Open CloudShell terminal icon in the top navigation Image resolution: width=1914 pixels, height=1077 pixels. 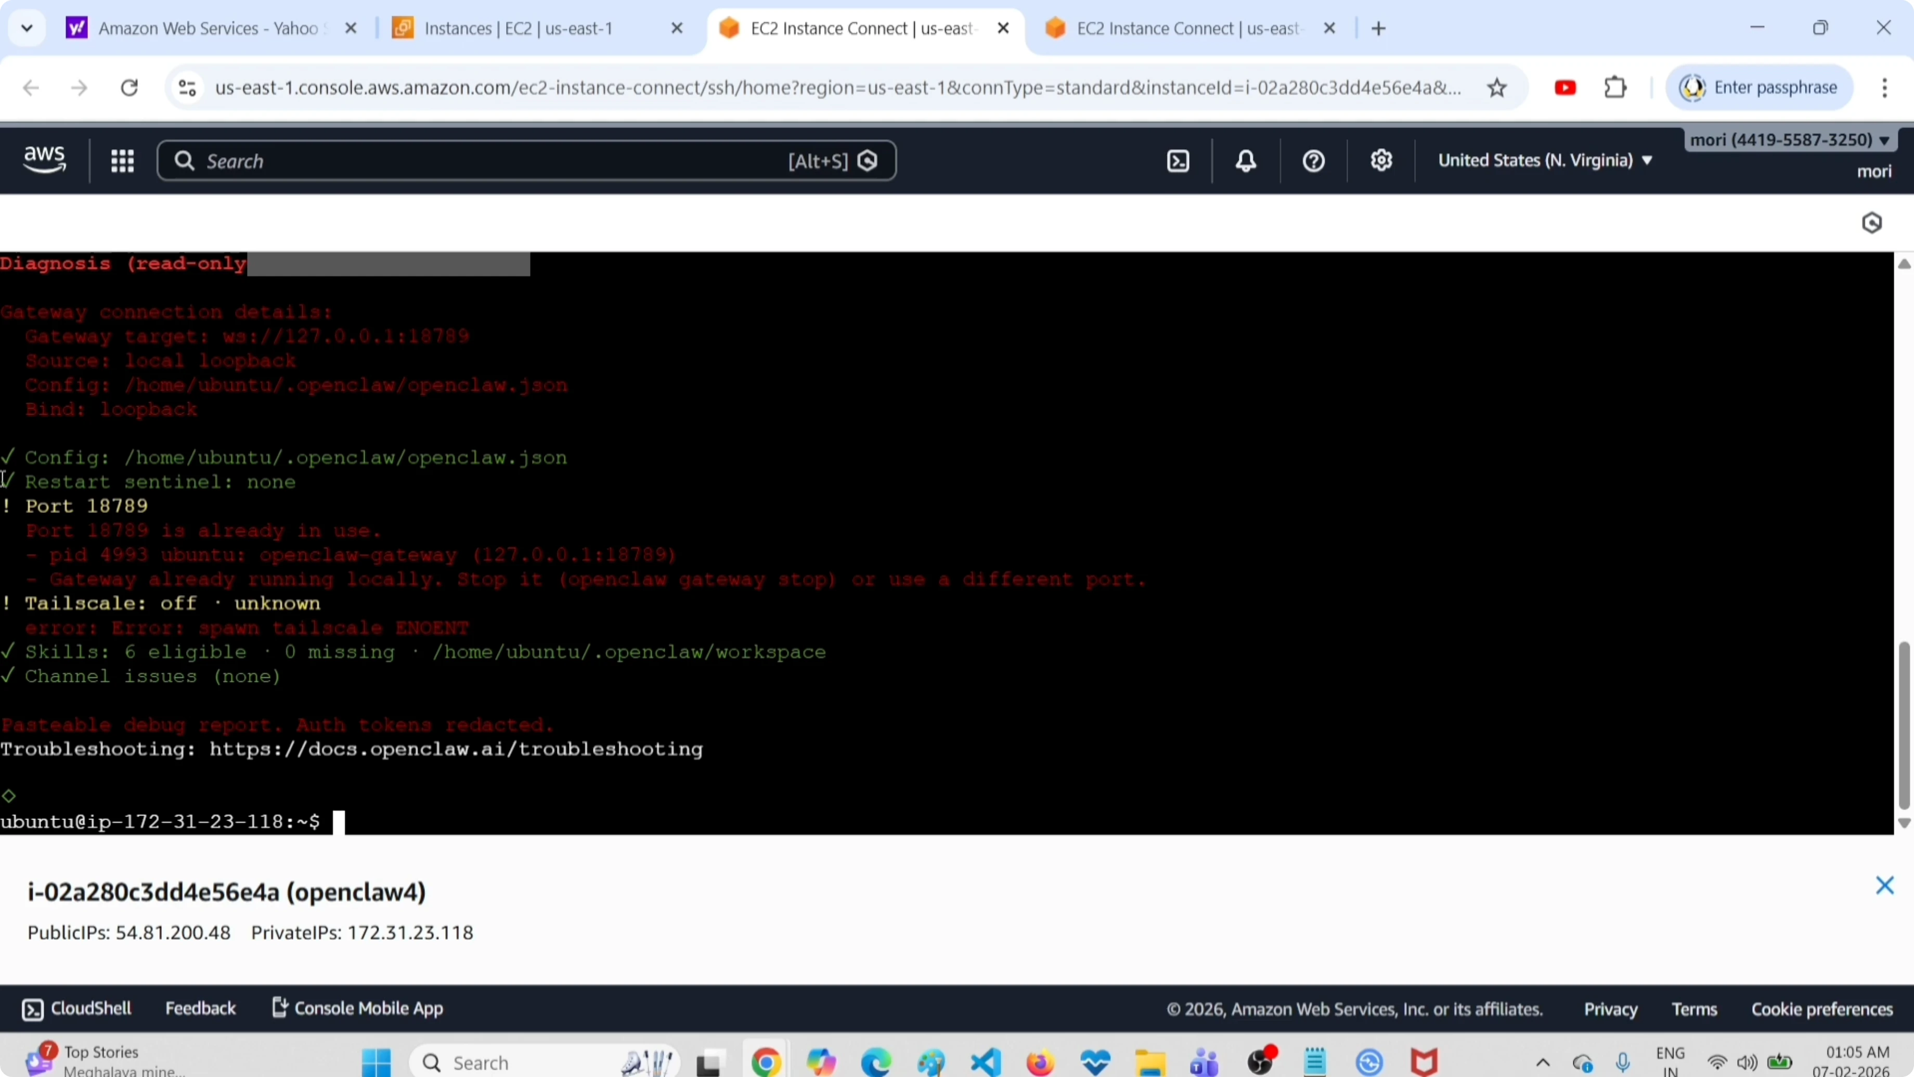pos(1179,160)
